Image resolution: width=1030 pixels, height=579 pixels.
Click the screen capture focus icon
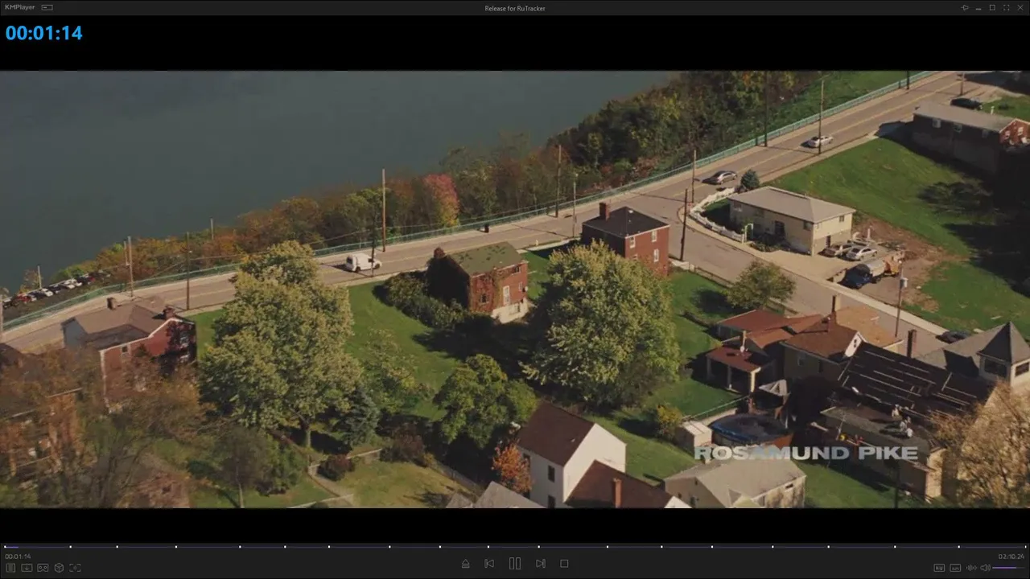click(x=75, y=568)
